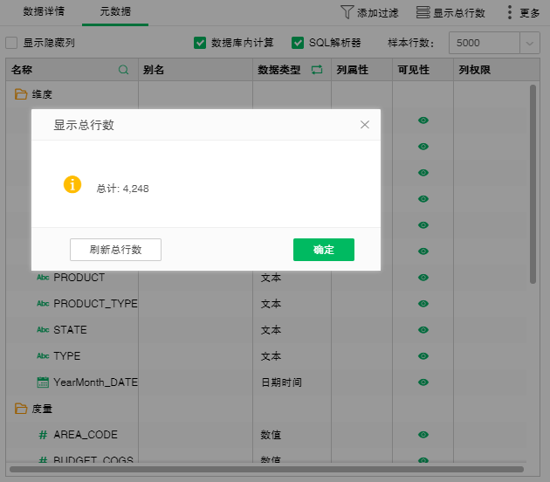The width and height of the screenshot is (550, 482).
Task: Click the search icon in name column
Action: click(123, 69)
